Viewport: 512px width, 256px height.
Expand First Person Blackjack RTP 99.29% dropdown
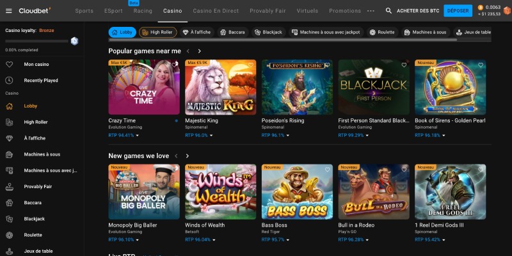click(x=367, y=136)
